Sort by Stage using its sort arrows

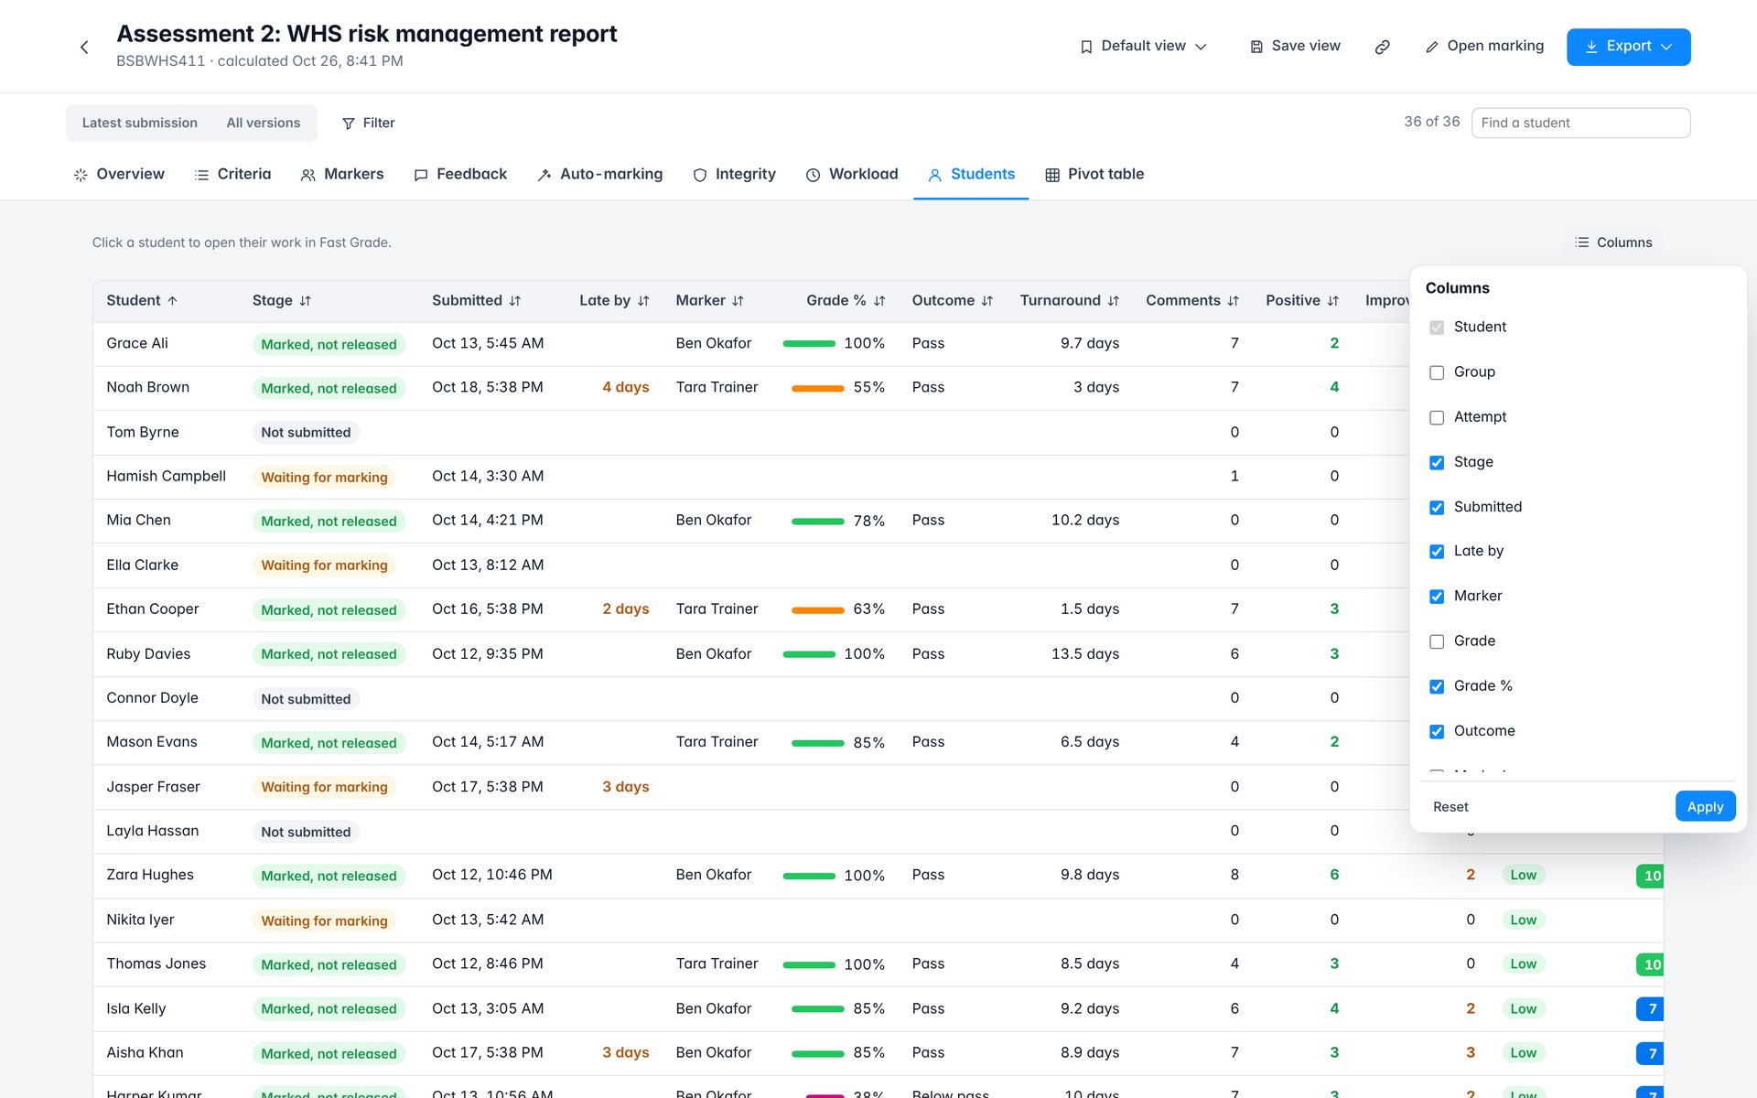pyautogui.click(x=306, y=301)
